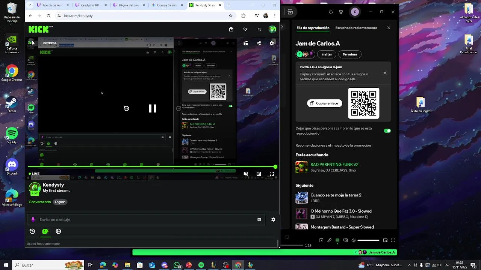Toggle Spotify lyrics microphone icon
Image resolution: width=481 pixels, height=270 pixels.
click(330, 240)
